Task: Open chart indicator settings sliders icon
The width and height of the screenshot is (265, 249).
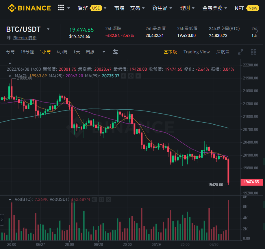Action: (x=115, y=52)
